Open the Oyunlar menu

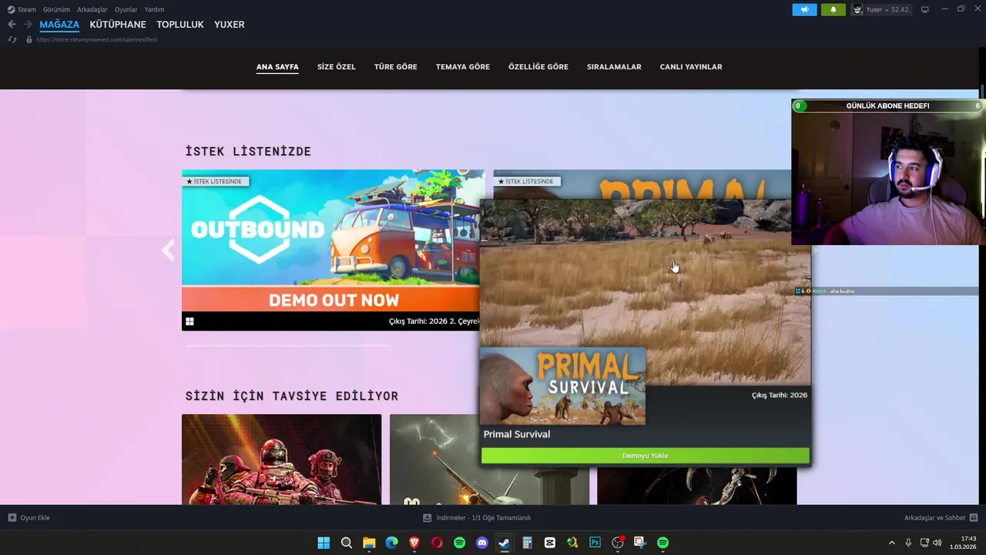click(x=126, y=9)
